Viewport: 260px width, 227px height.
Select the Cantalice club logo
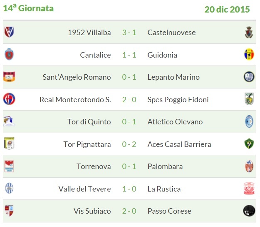pyautogui.click(x=9, y=55)
